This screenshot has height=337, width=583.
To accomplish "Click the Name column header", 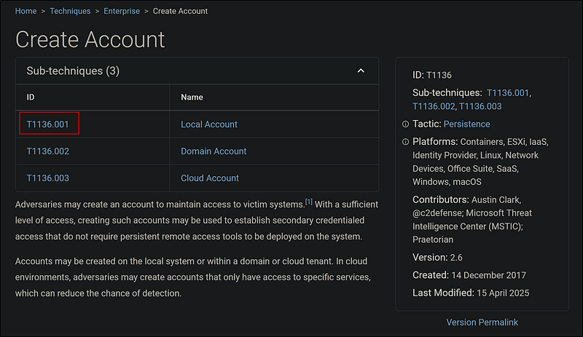I will click(192, 97).
